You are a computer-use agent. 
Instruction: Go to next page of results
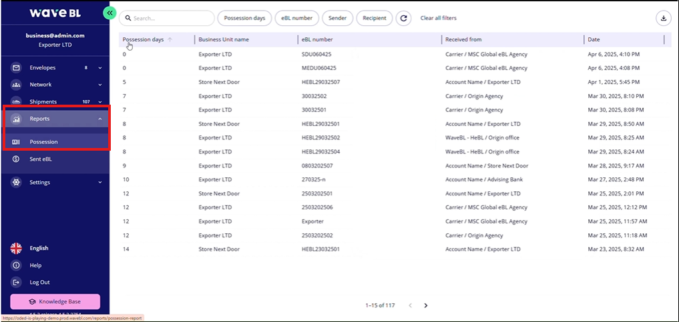point(426,305)
